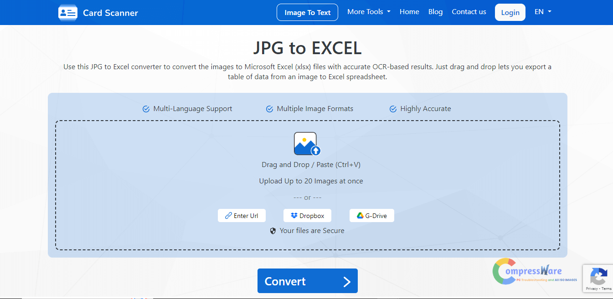
Task: Open the Blog page
Action: pyautogui.click(x=436, y=12)
